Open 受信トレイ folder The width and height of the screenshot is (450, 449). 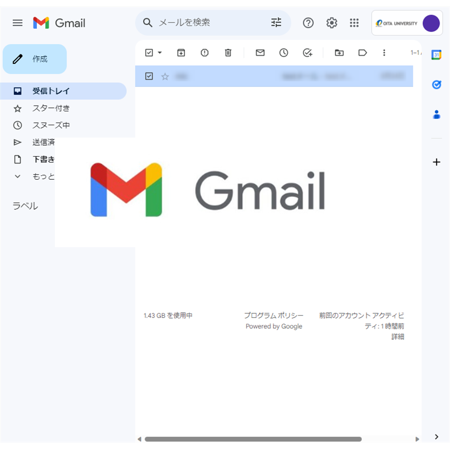pos(63,91)
